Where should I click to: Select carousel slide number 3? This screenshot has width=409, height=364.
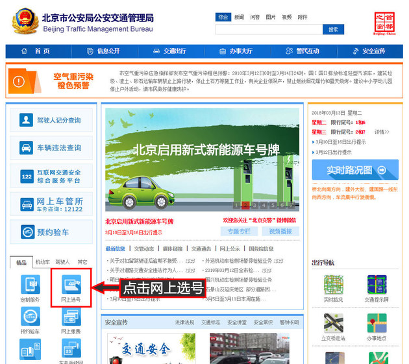(x=254, y=206)
